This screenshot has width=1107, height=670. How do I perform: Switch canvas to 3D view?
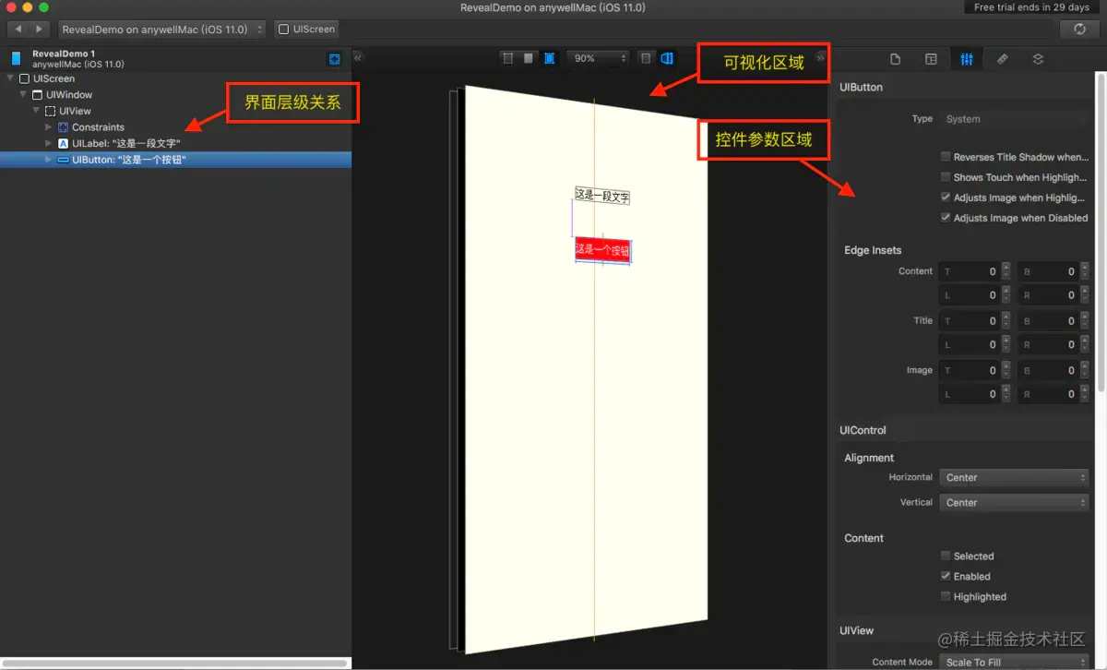[x=667, y=58]
